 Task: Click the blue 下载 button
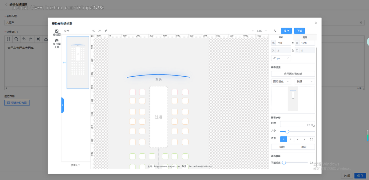(300, 31)
